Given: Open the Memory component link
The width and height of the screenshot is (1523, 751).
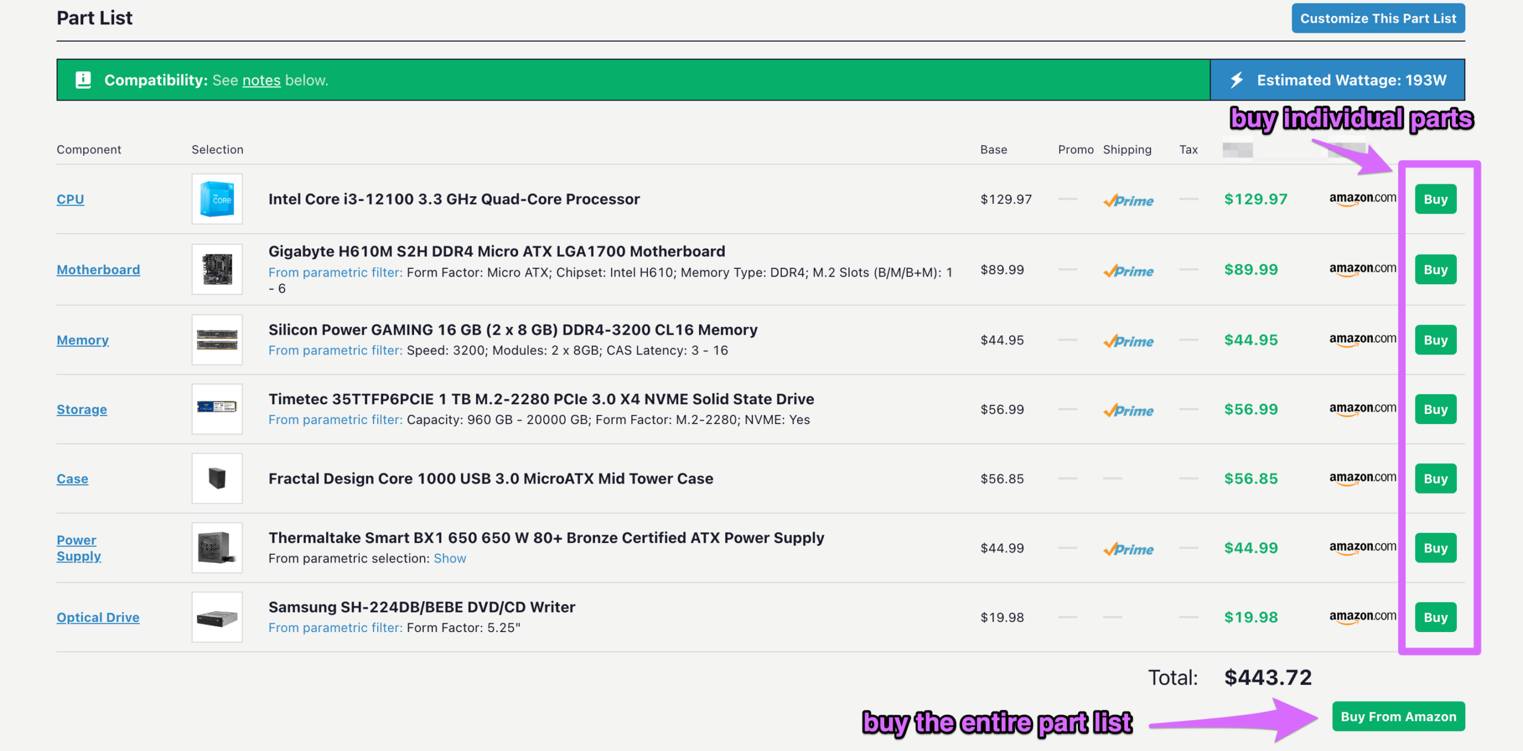Looking at the screenshot, I should click(83, 340).
